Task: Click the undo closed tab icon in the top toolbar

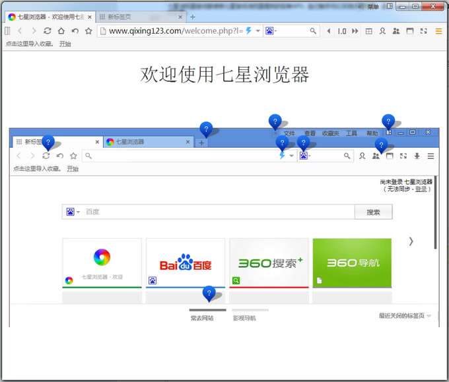Action: click(x=75, y=31)
